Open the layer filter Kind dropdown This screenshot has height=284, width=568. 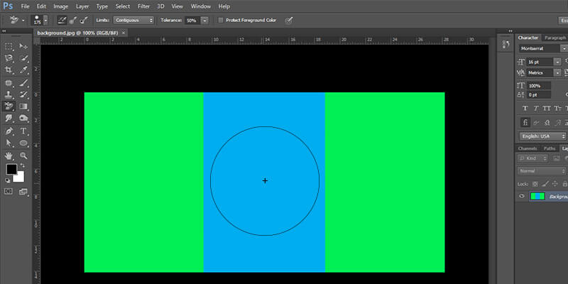tap(532, 158)
